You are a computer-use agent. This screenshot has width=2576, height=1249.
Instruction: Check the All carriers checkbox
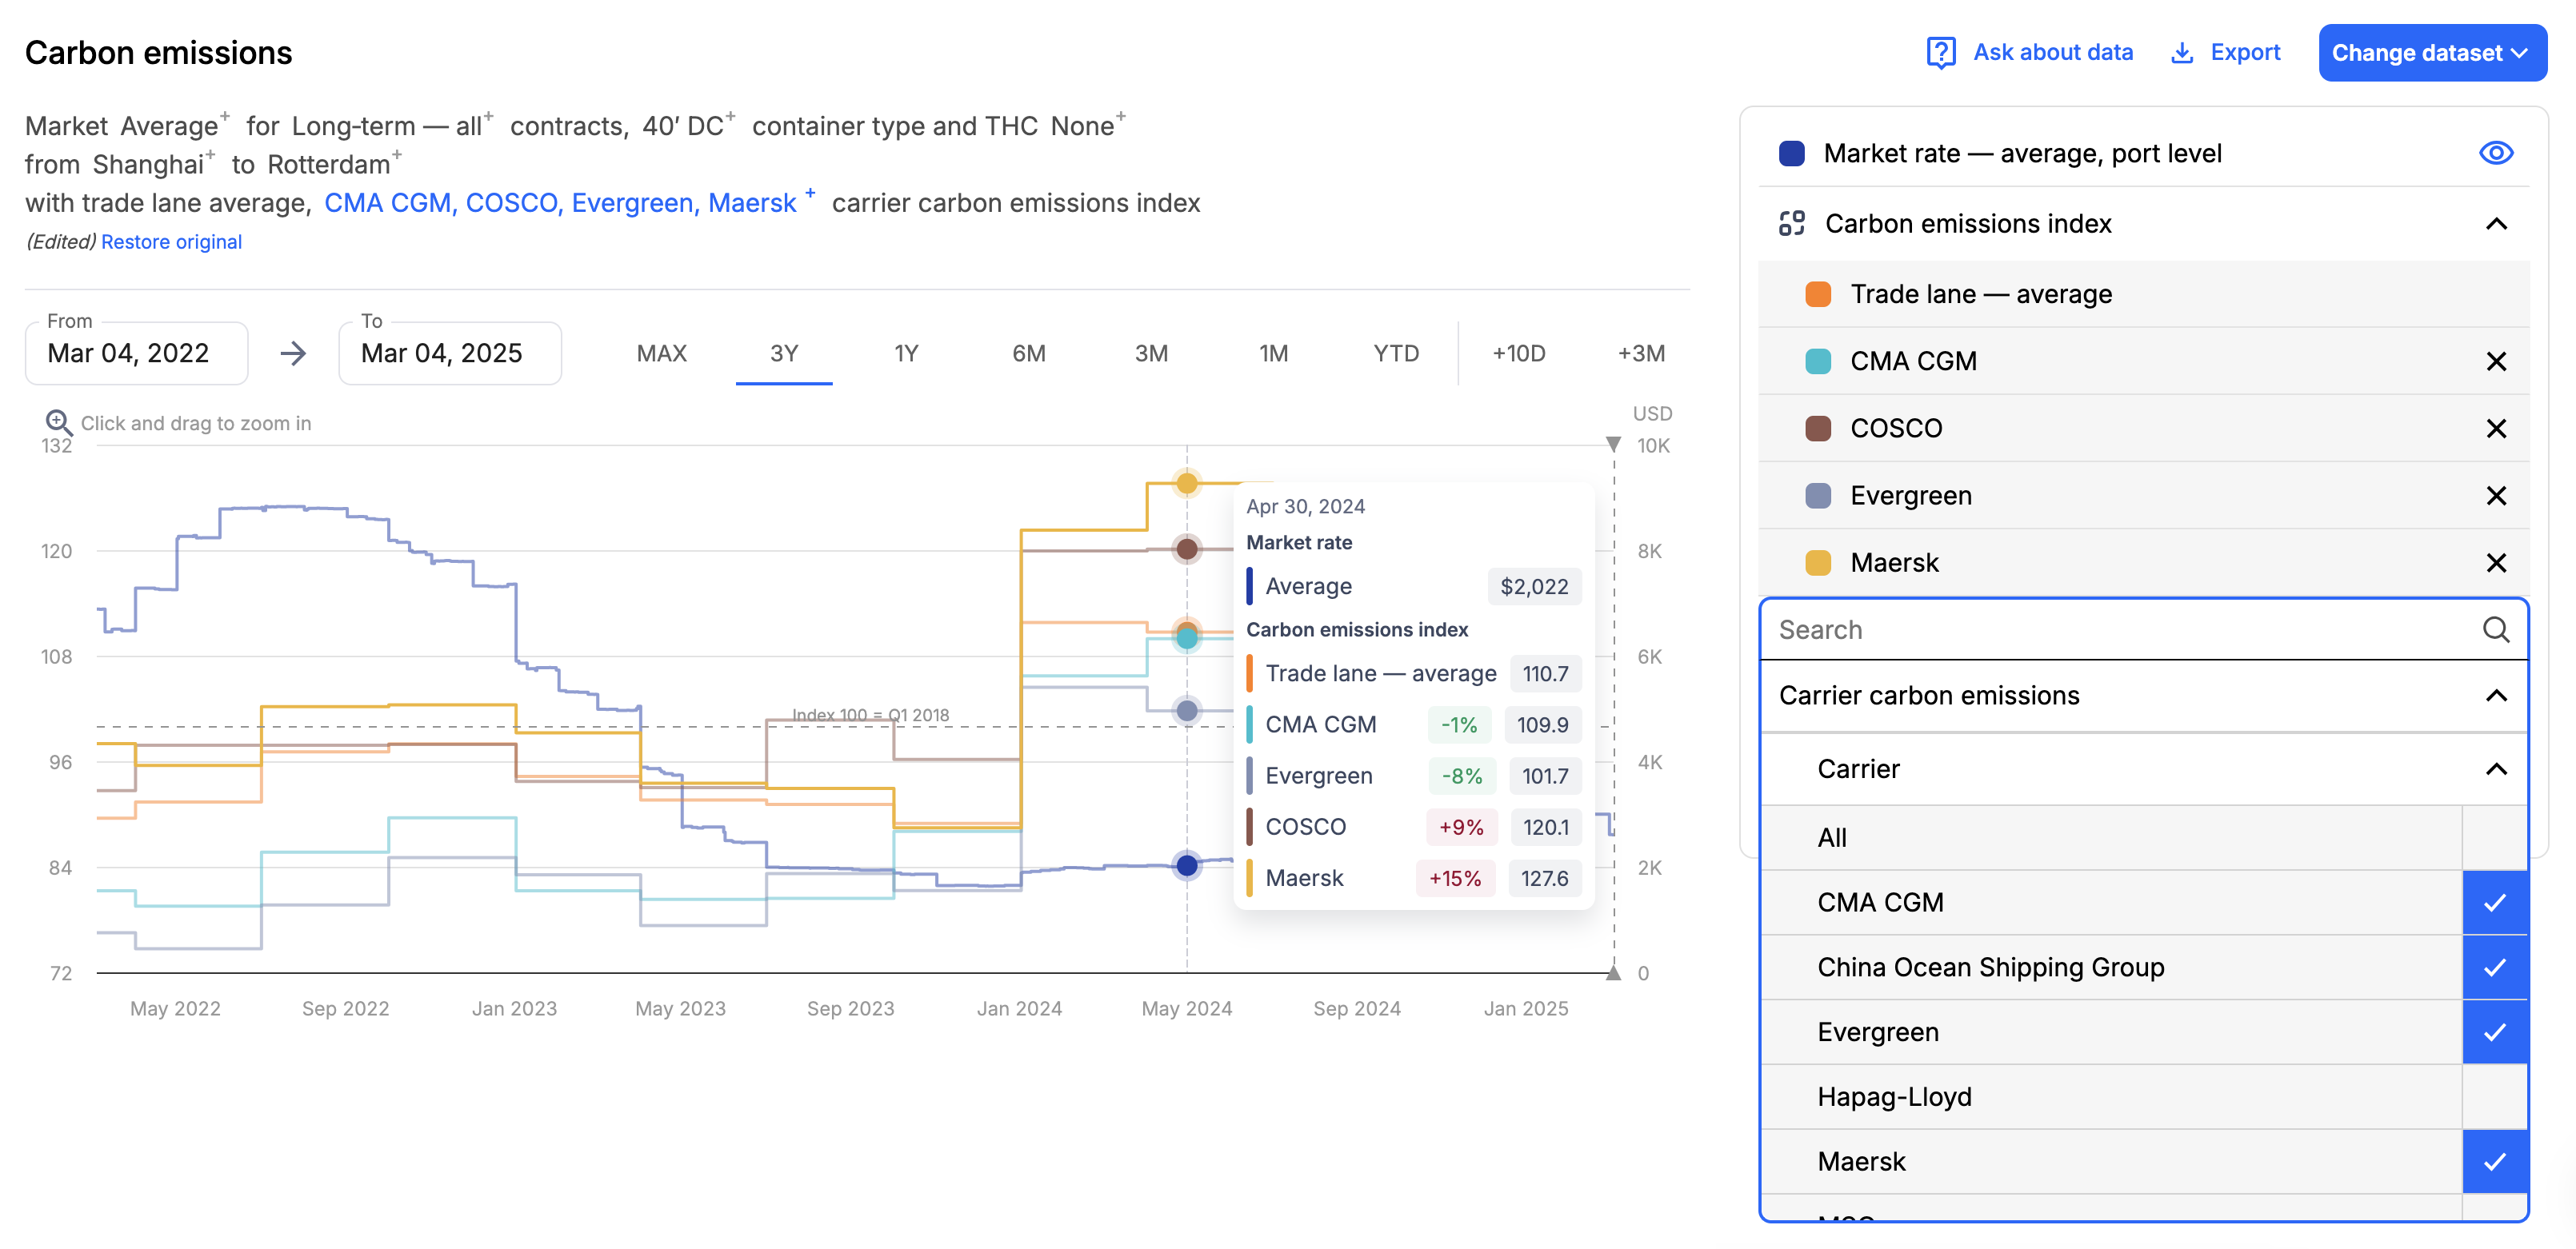2495,837
